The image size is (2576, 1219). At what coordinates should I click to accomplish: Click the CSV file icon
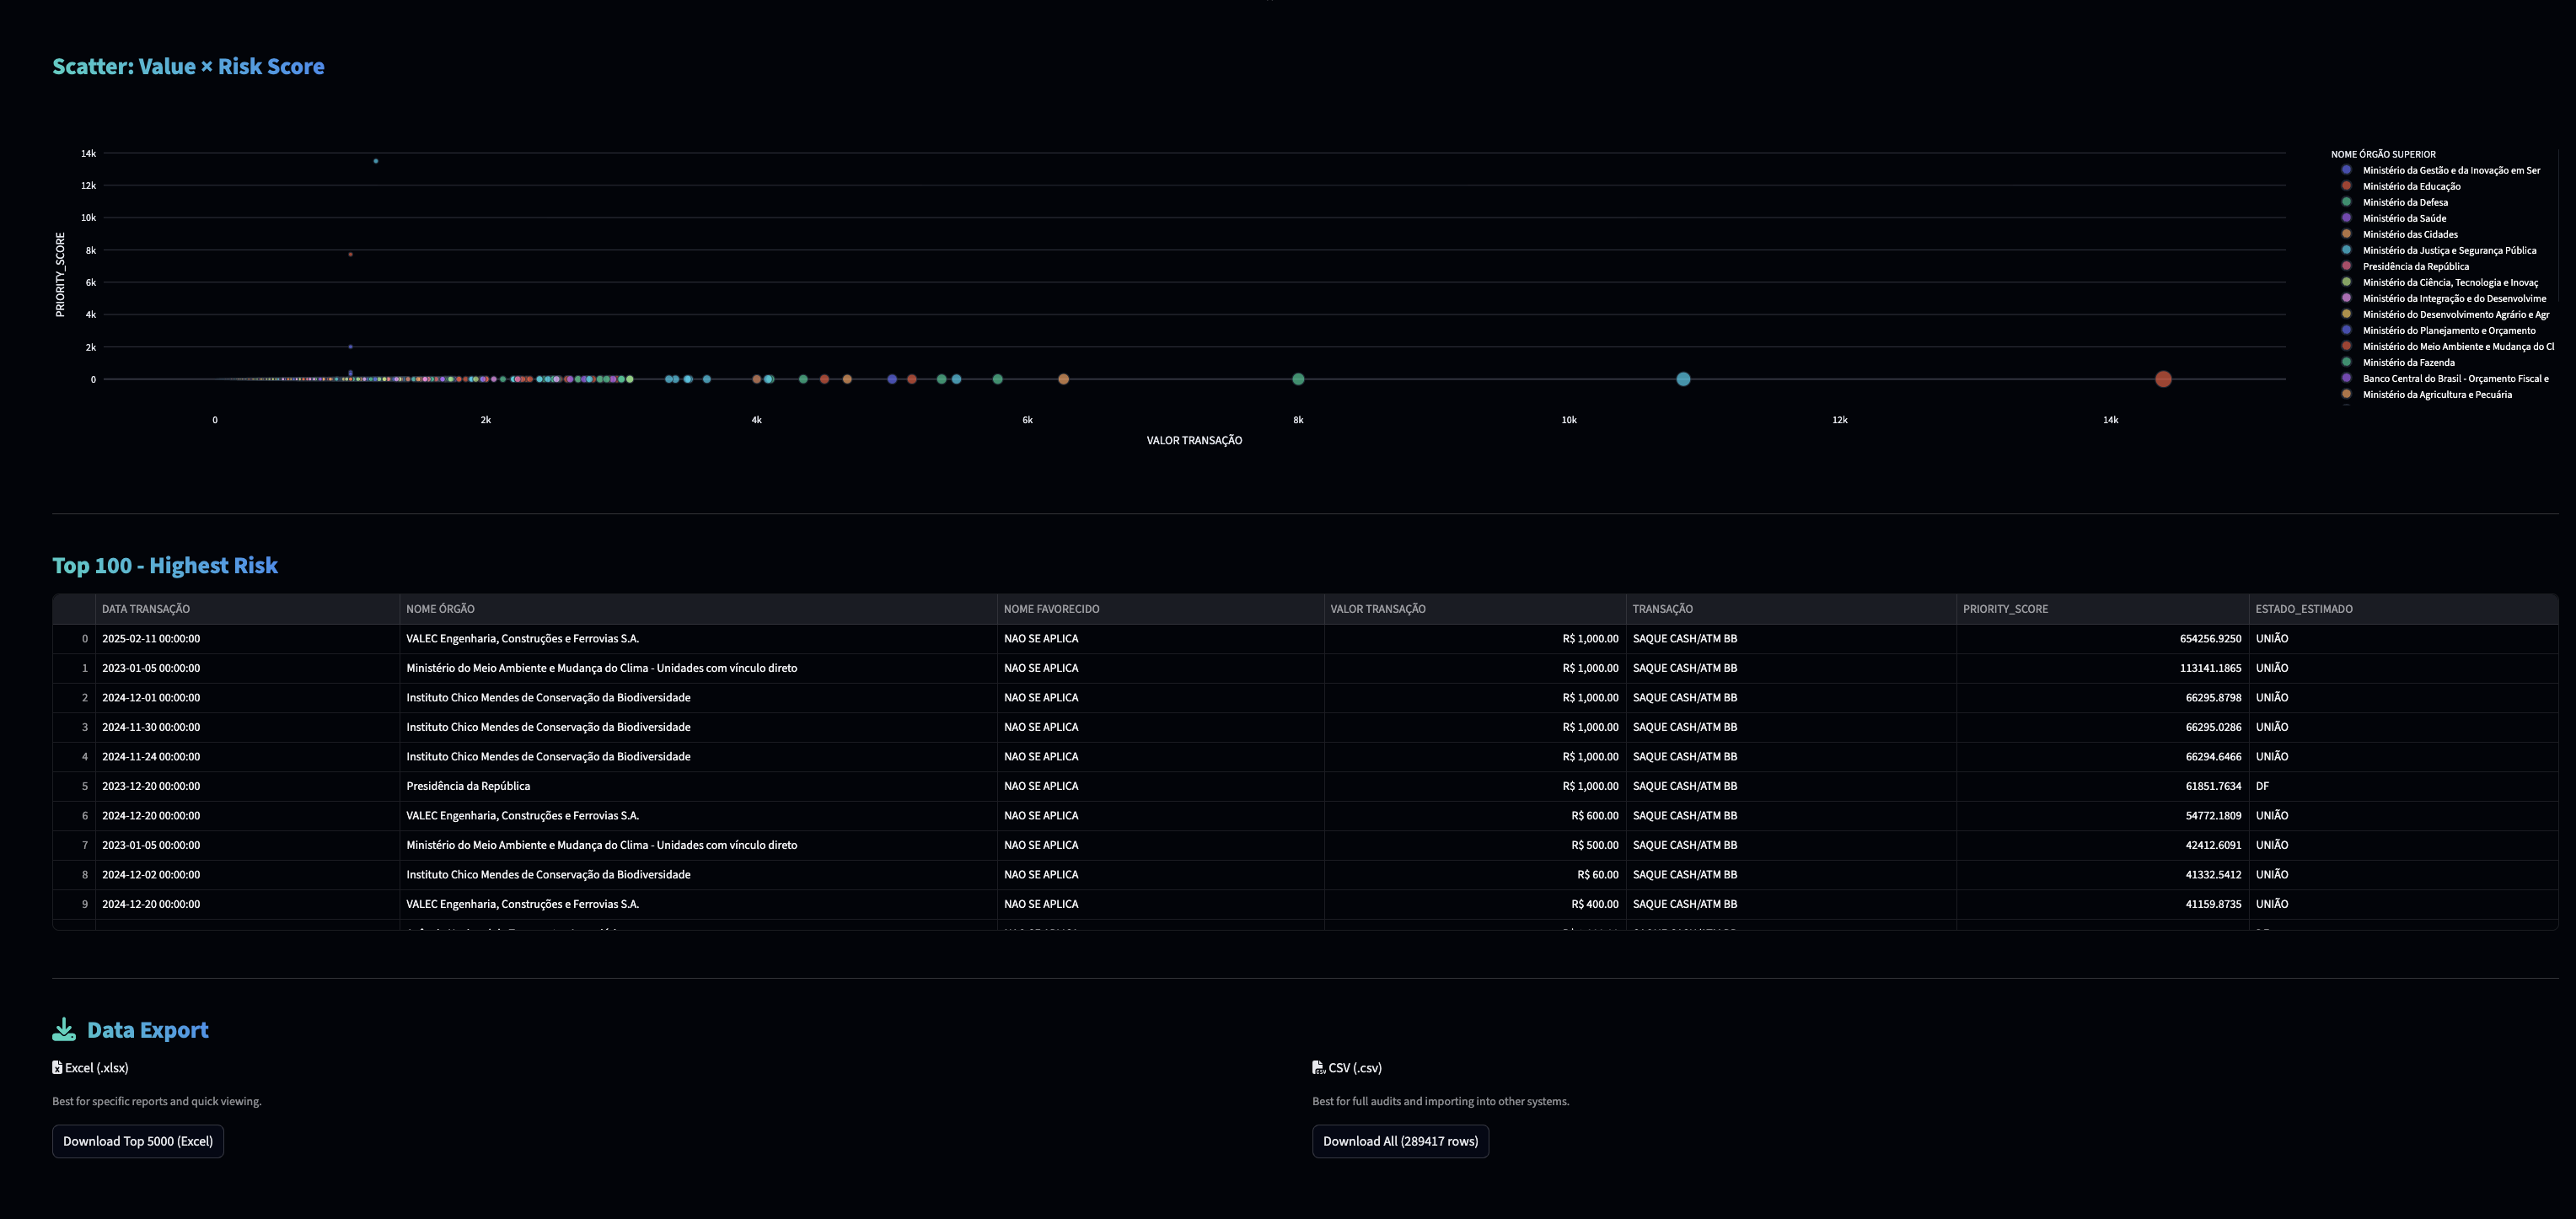(1318, 1068)
